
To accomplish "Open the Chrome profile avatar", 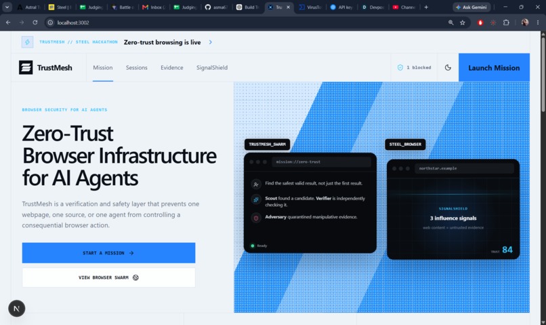I will (x=525, y=22).
